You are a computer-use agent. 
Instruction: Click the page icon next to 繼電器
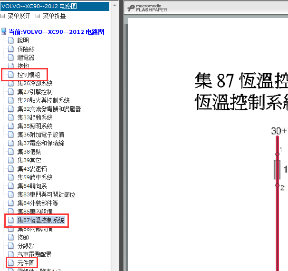(11, 58)
